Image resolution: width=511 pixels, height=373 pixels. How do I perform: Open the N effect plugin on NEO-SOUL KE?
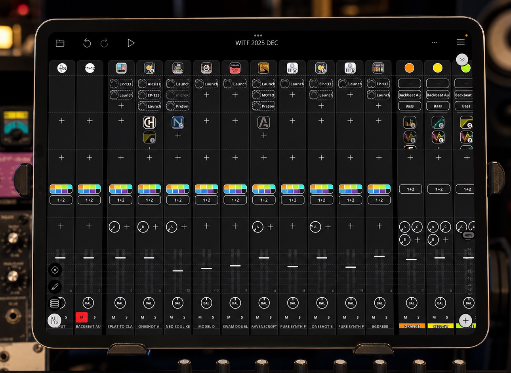(178, 122)
